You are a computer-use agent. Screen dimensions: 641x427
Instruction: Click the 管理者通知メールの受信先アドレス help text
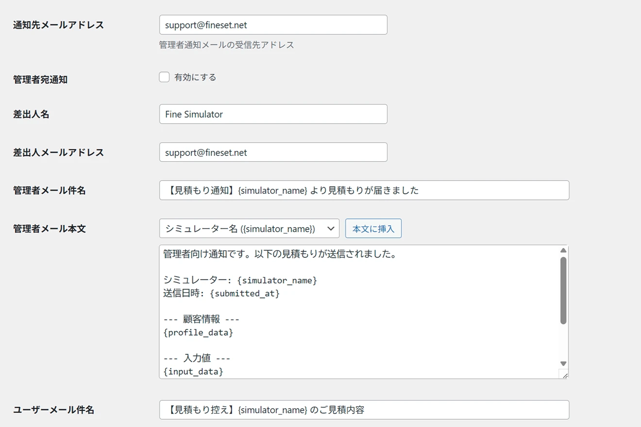(226, 45)
